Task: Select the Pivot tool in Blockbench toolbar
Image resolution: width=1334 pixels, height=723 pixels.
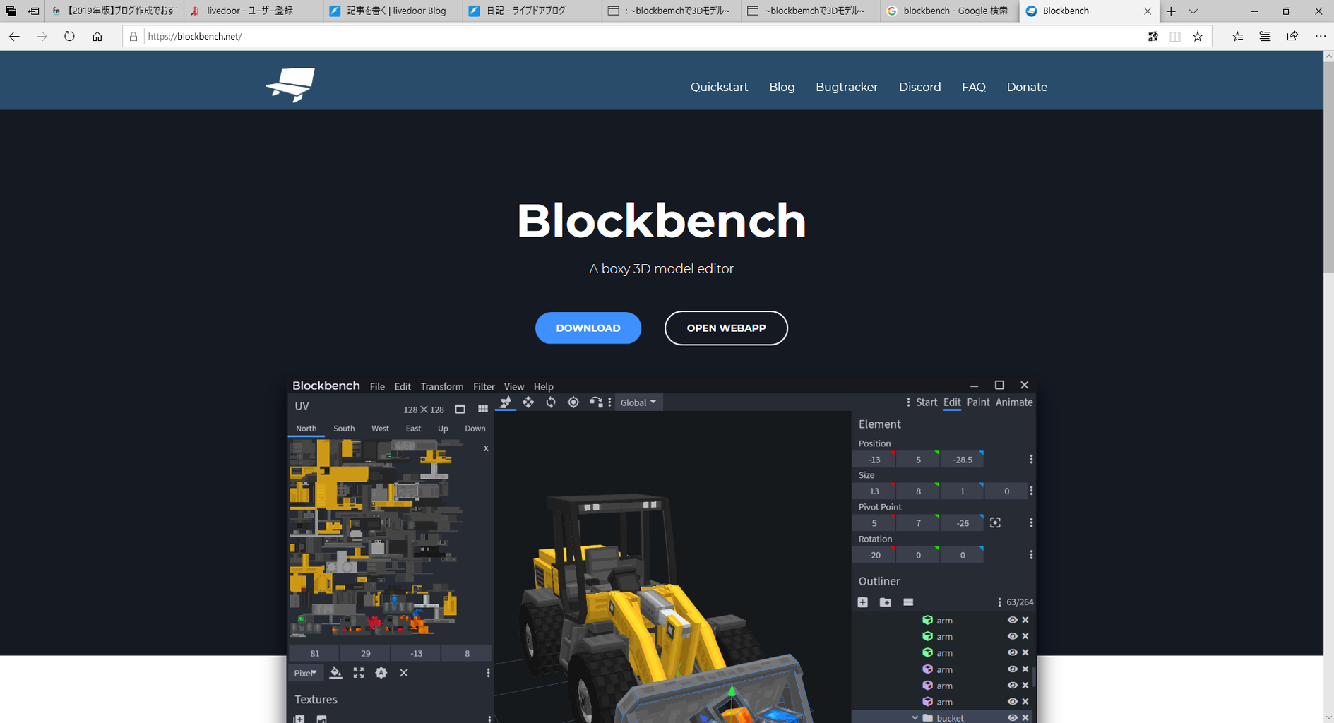Action: point(573,402)
